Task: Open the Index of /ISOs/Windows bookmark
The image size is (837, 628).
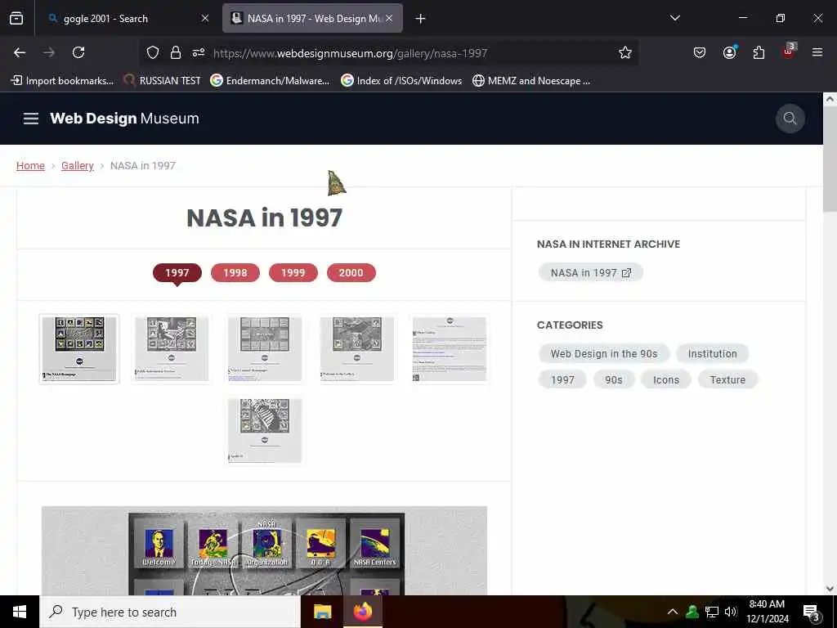Action: coord(401,81)
